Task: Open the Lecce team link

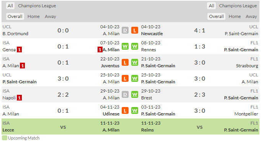Action: (8, 130)
